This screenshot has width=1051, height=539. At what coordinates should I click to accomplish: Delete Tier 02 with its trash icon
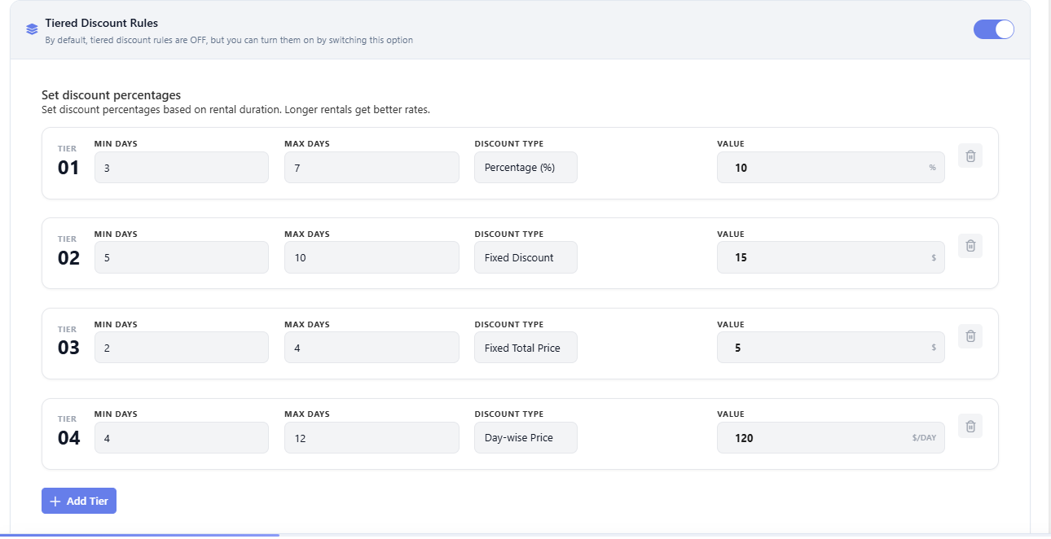coord(970,245)
